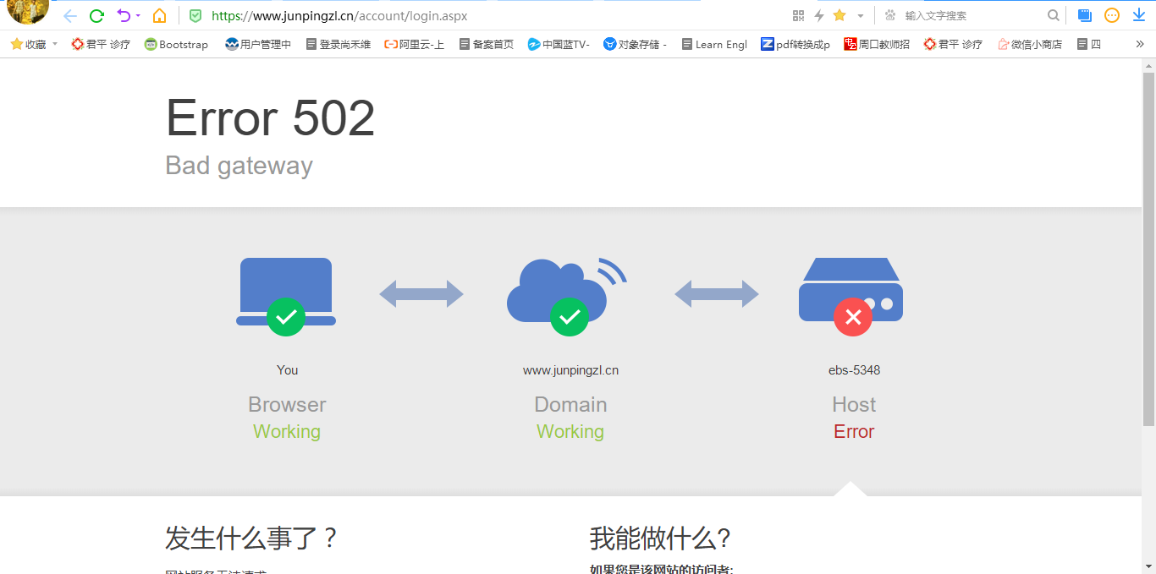Open the download manager arrow icon
This screenshot has width=1156, height=574.
click(1138, 14)
